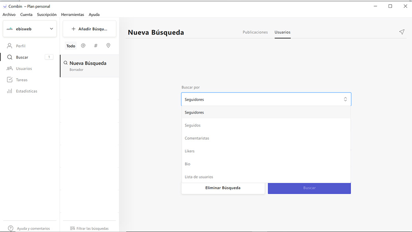Click the Combin logo icon in title bar
412x232 pixels.
5,6
